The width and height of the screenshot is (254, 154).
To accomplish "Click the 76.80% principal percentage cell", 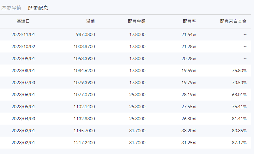I will pyautogui.click(x=239, y=71).
